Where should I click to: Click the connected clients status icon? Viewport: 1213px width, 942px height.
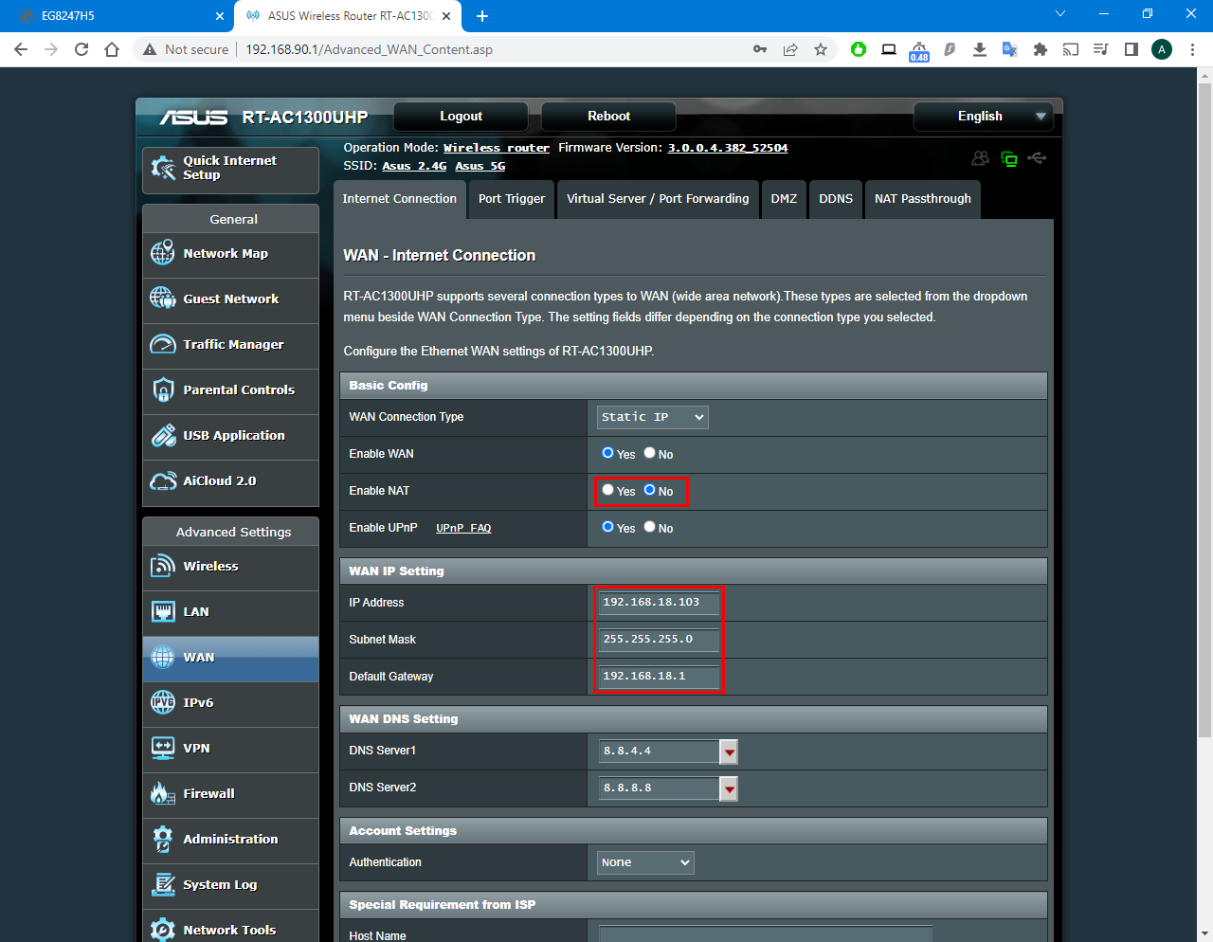981,158
